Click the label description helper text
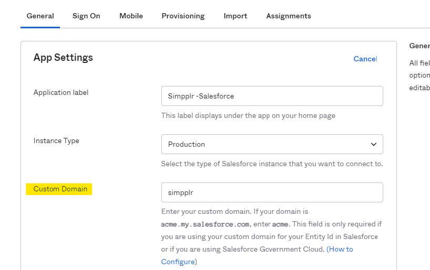This screenshot has width=430, height=270. tap(248, 115)
